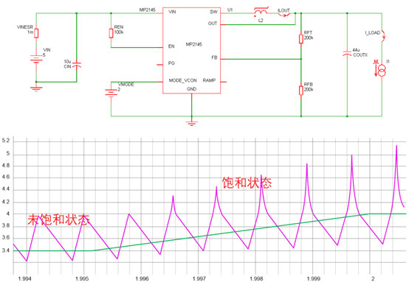Click the ILOUT current probe
The image size is (409, 285).
coord(283,15)
